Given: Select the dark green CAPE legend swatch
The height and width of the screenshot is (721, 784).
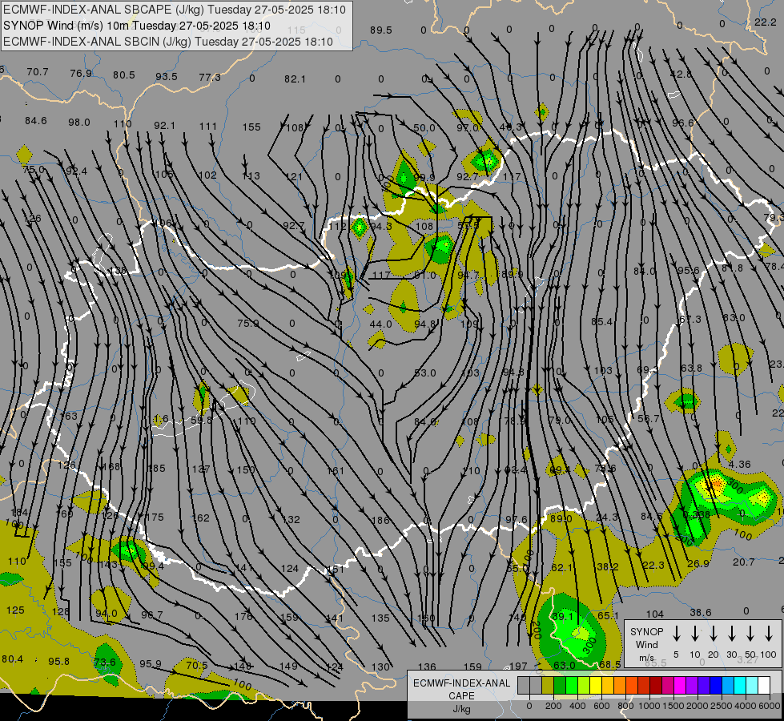Looking at the screenshot, I should tap(560, 686).
